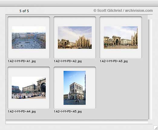The image size is (158, 130).
Task: Click the window resize grip corner
Action: pyautogui.click(x=156, y=128)
